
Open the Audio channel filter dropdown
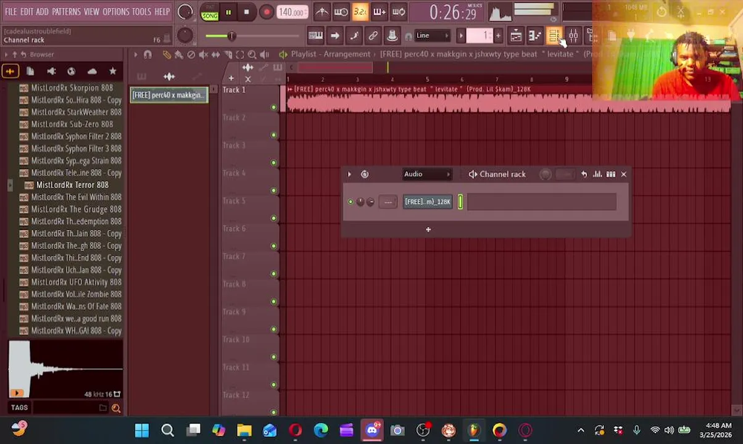tap(427, 175)
